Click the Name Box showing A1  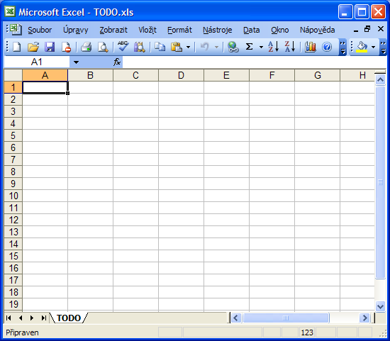[37, 62]
